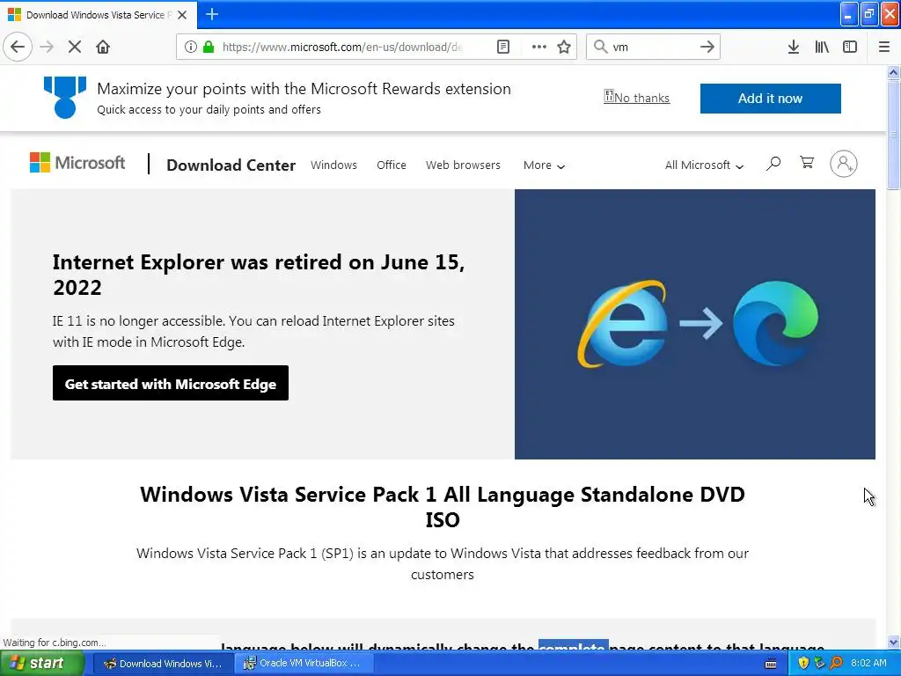Go back to previous page

[x=18, y=47]
